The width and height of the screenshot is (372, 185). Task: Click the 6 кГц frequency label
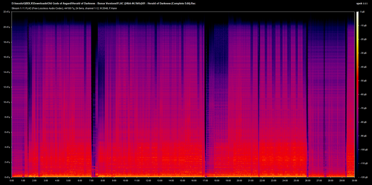7,132
